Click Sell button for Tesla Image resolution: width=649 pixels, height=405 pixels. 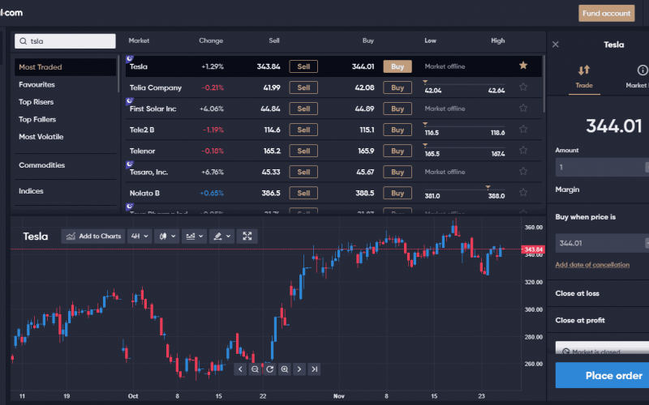pos(303,66)
